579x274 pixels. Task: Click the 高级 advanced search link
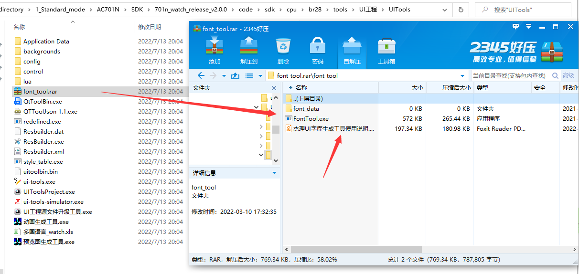point(568,75)
